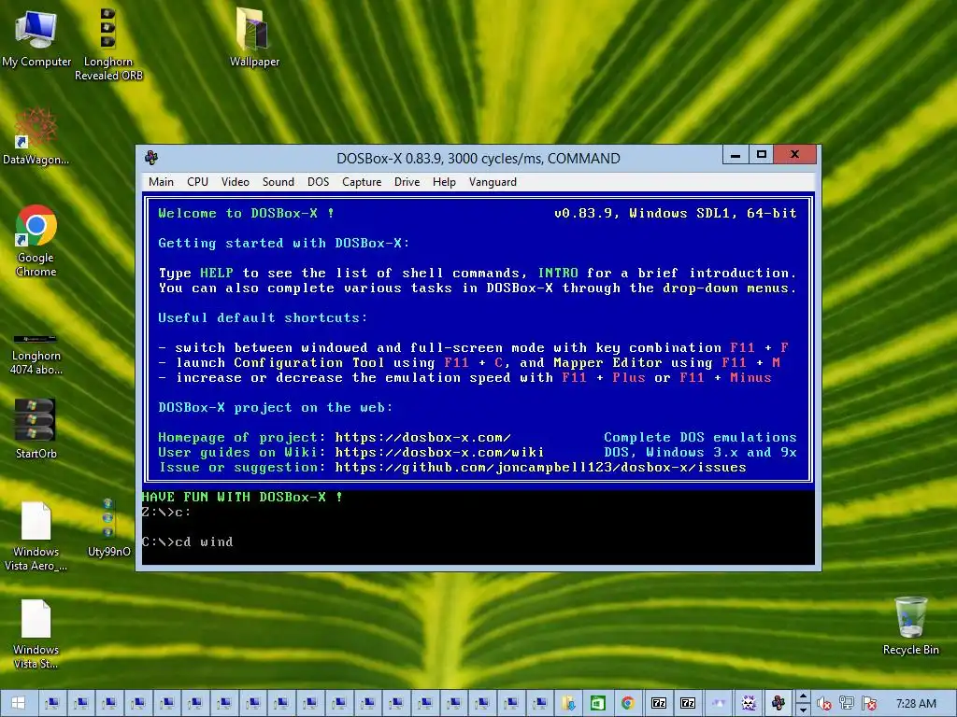Screen dimensions: 957x717
Task: Open the Action Center flag icon
Action: [x=869, y=703]
